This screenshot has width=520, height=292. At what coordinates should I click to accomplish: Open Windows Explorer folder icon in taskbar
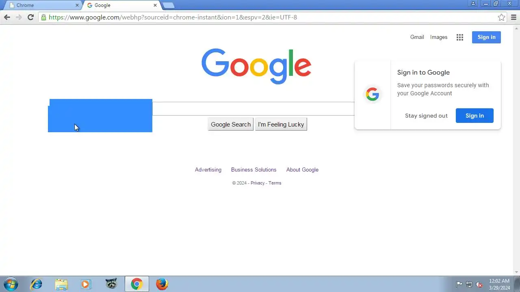61,284
